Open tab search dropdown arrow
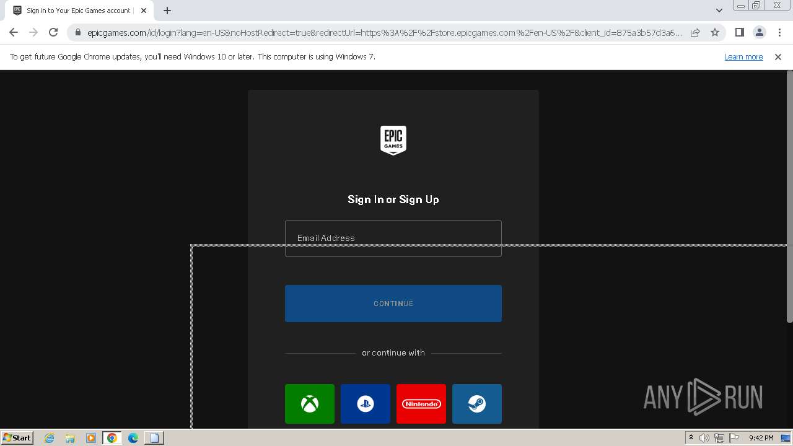Image resolution: width=793 pixels, height=446 pixels. [x=719, y=11]
